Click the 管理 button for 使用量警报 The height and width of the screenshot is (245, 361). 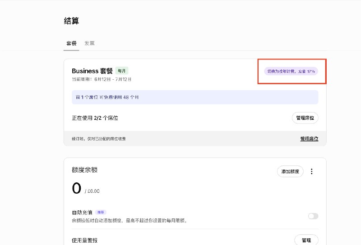pyautogui.click(x=306, y=240)
